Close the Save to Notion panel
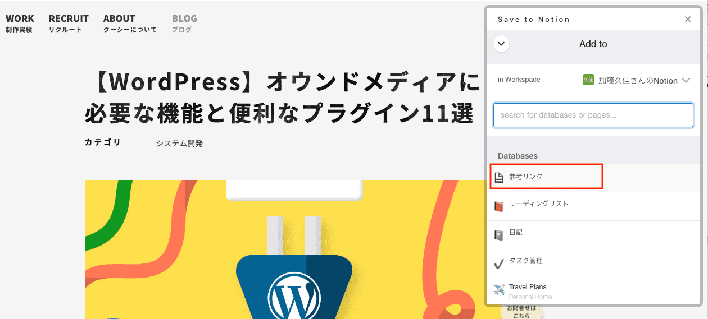 [x=688, y=19]
